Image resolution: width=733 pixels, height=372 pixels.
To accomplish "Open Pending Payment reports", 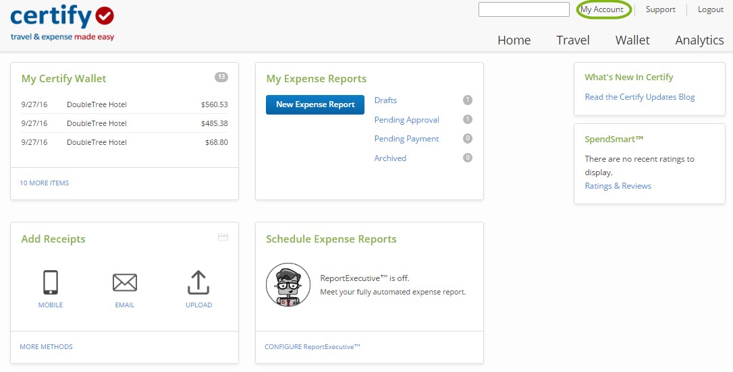I will (x=407, y=139).
